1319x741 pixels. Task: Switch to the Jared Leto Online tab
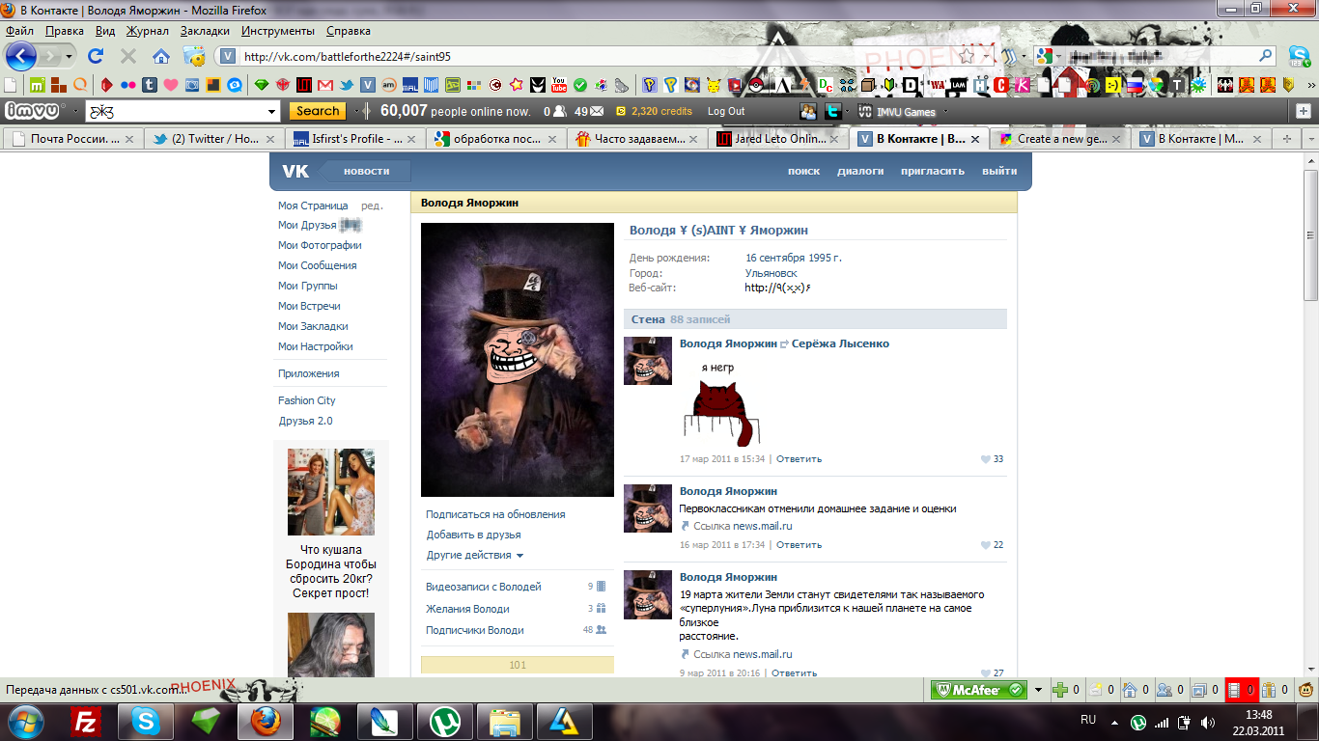pyautogui.click(x=778, y=139)
